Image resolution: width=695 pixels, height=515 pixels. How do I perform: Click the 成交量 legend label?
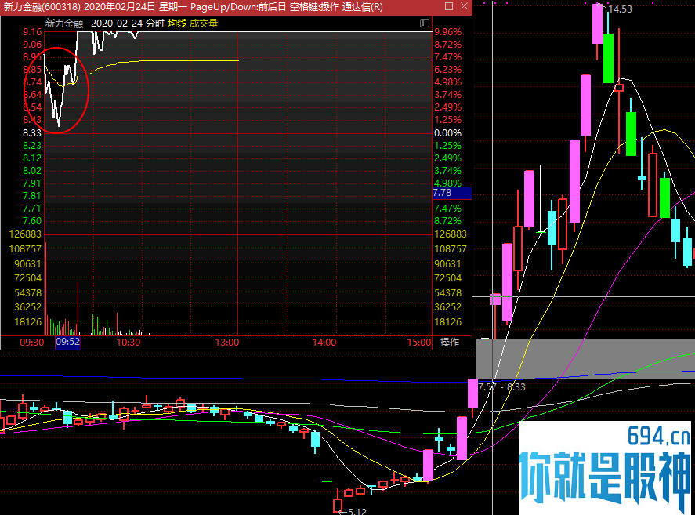[204, 24]
